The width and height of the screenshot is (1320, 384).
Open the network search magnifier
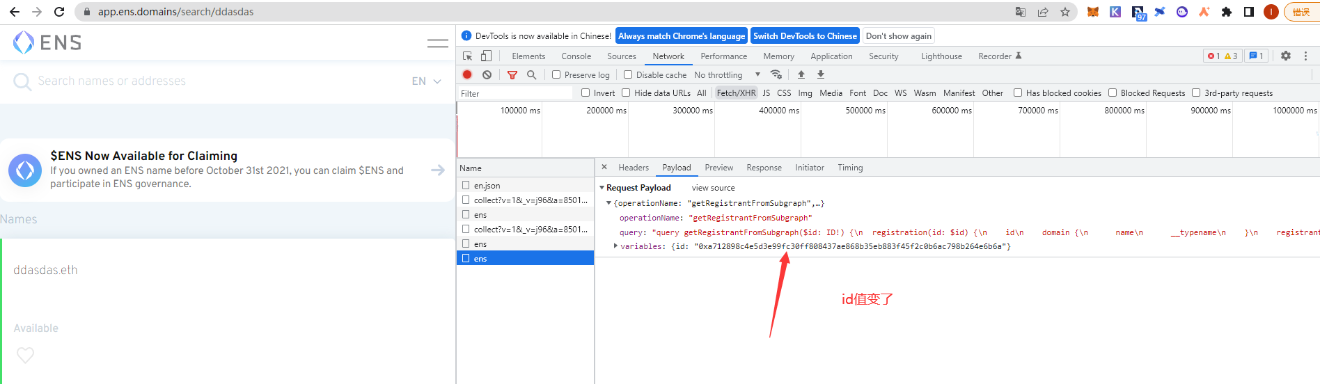[532, 74]
